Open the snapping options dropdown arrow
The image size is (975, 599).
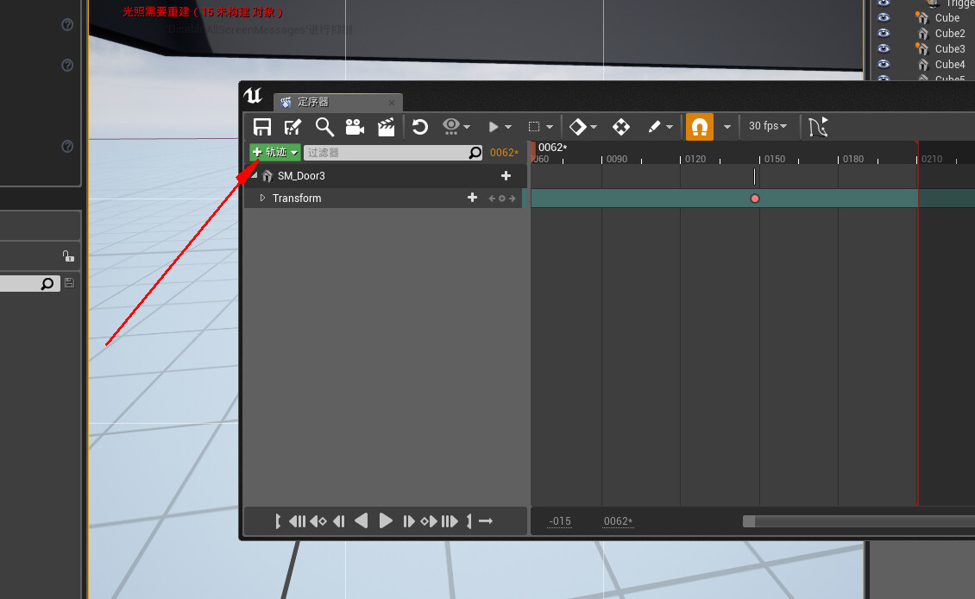pyautogui.click(x=727, y=126)
